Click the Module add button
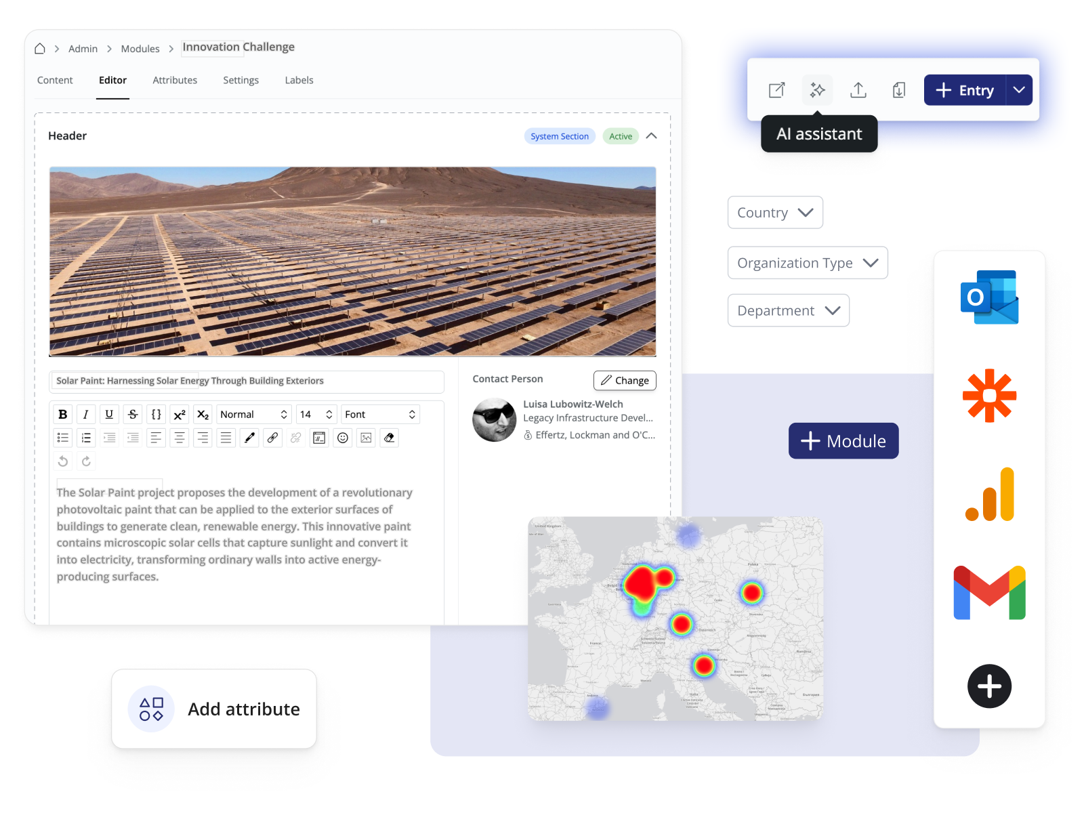This screenshot has width=1084, height=813. (x=843, y=441)
